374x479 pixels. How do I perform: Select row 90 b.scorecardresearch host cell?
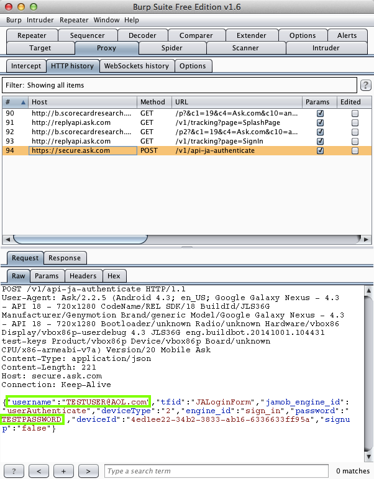coord(81,113)
